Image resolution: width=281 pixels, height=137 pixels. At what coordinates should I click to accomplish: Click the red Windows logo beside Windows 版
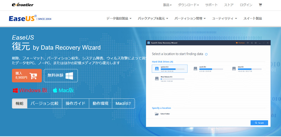pyautogui.click(x=15, y=91)
